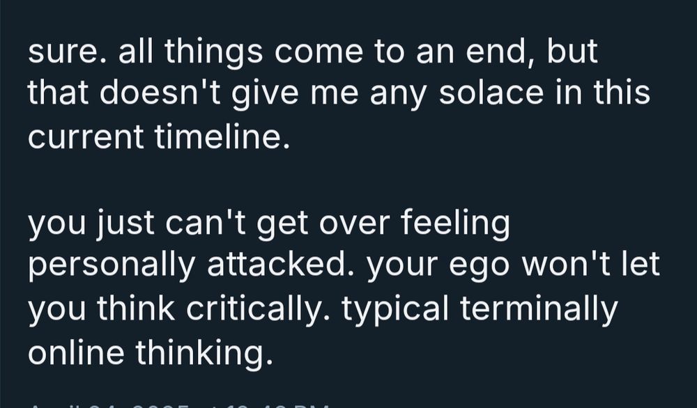
Task: Click the word "doesn't" in the post
Action: pyautogui.click(x=167, y=93)
